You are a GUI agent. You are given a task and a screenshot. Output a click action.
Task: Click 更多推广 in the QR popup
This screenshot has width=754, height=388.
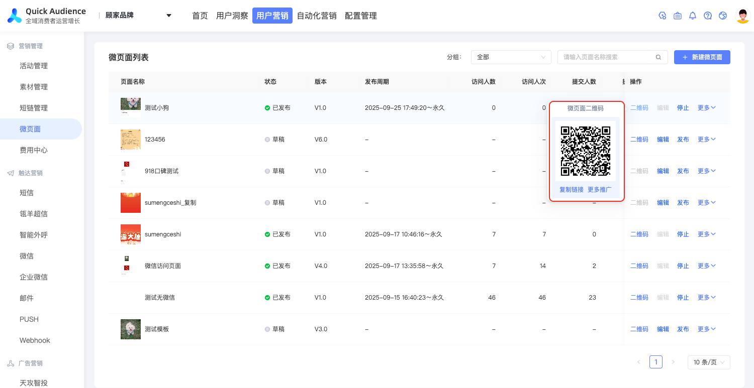(x=600, y=190)
